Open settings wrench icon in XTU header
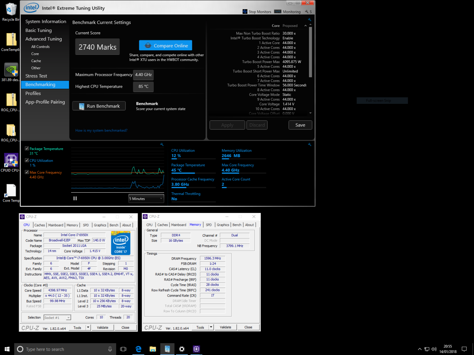Viewport: 474px width, 355px height. (307, 12)
